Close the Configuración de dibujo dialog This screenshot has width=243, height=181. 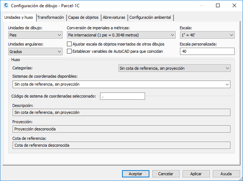point(234,5)
